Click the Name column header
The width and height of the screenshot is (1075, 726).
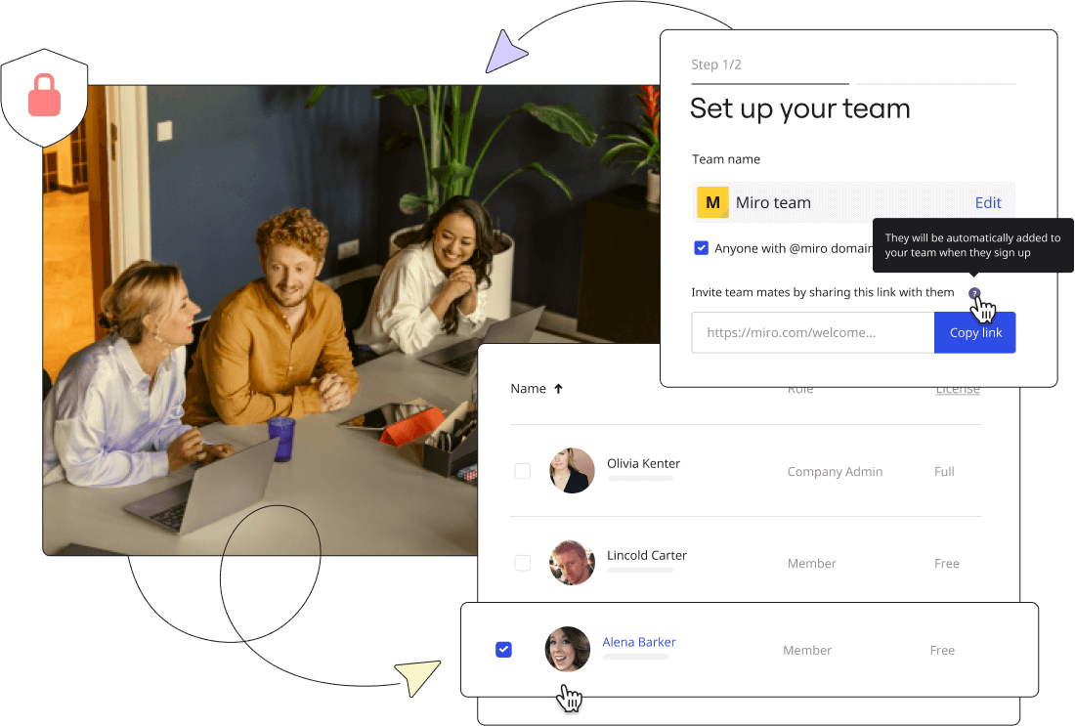(528, 389)
